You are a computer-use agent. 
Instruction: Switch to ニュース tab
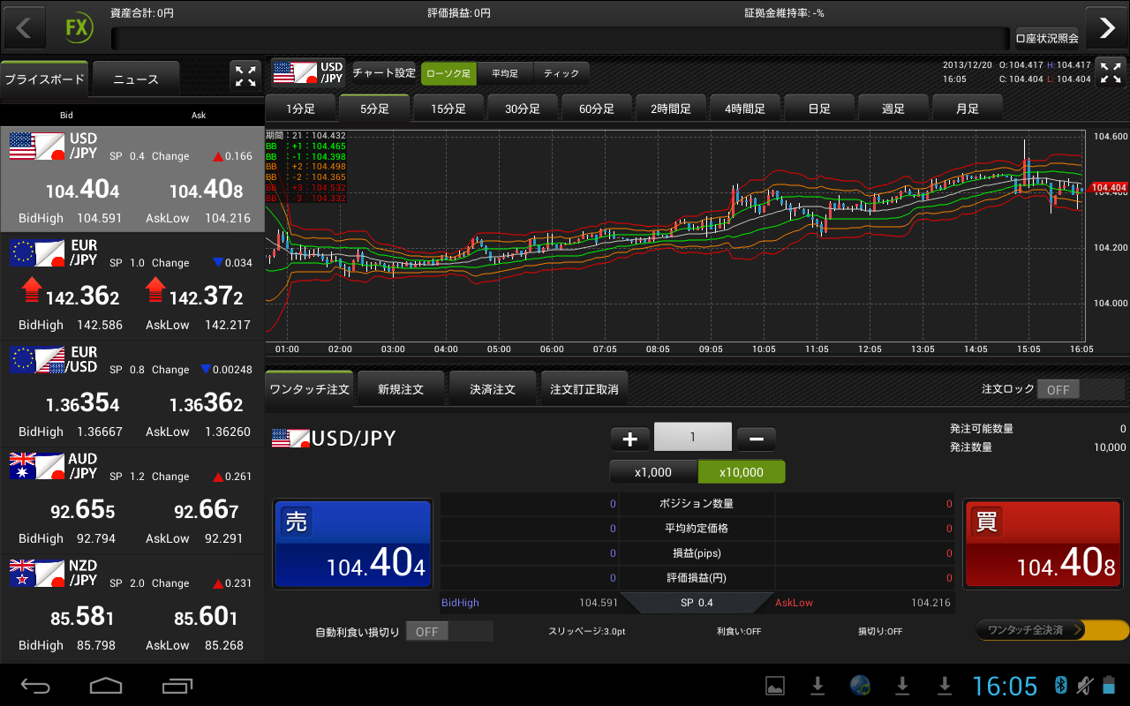coord(136,79)
